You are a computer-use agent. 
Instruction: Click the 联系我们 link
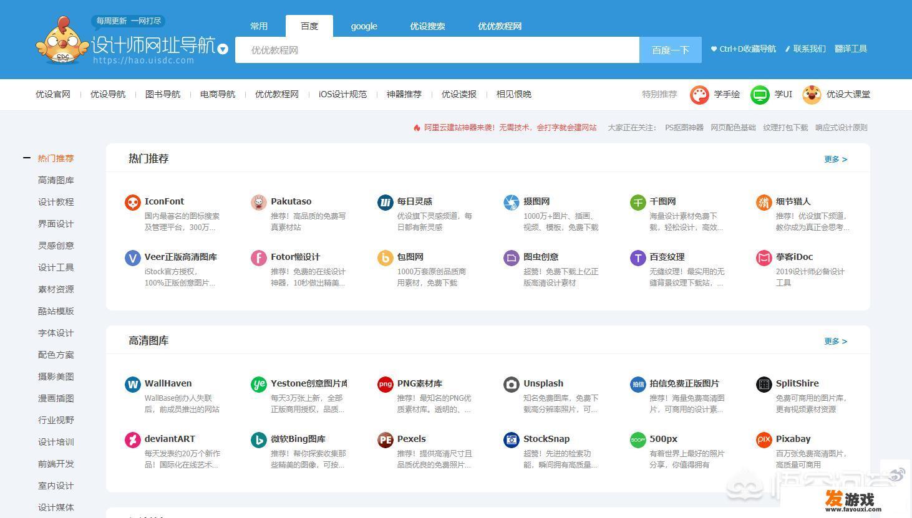[805, 49]
